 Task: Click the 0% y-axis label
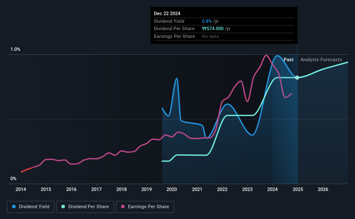(13, 178)
